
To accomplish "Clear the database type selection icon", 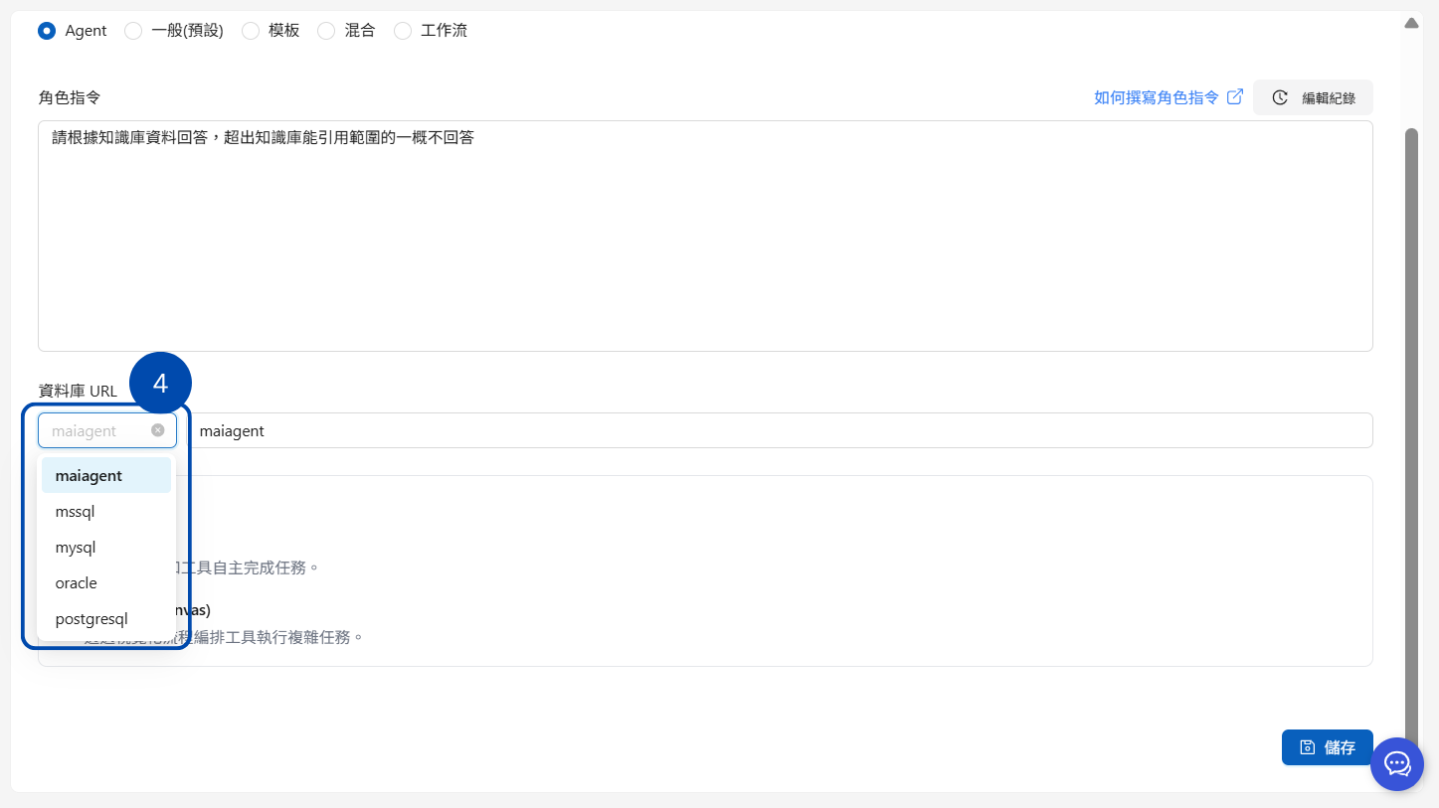I will coord(158,430).
